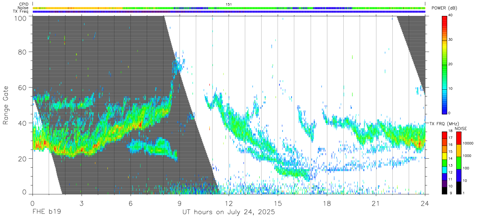The image size is (478, 220).
Task: Click the noise scale label 10000
Action: tap(467, 143)
